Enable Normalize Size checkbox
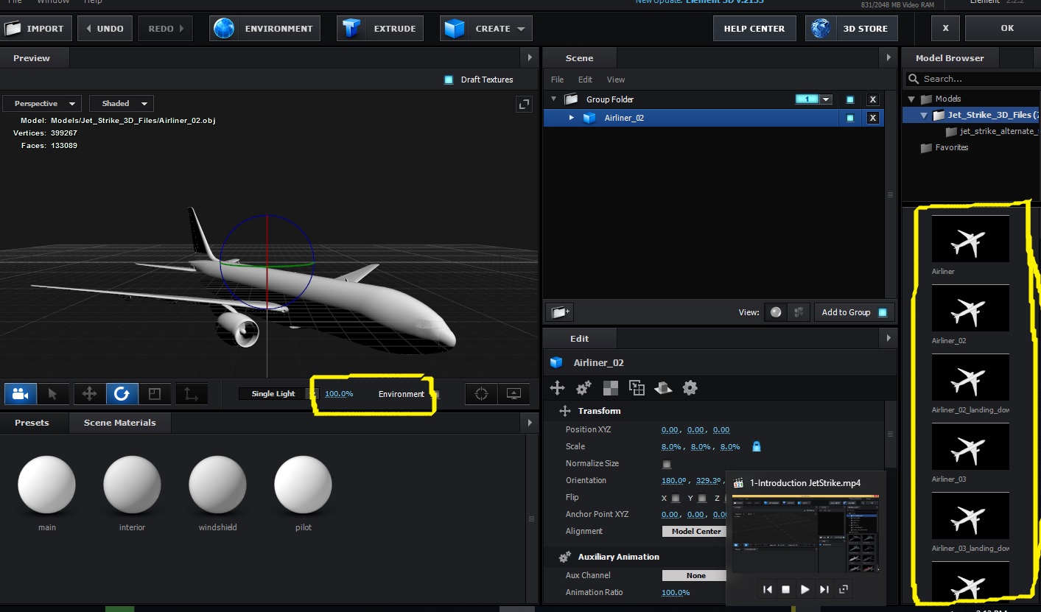The image size is (1041, 612). [667, 464]
